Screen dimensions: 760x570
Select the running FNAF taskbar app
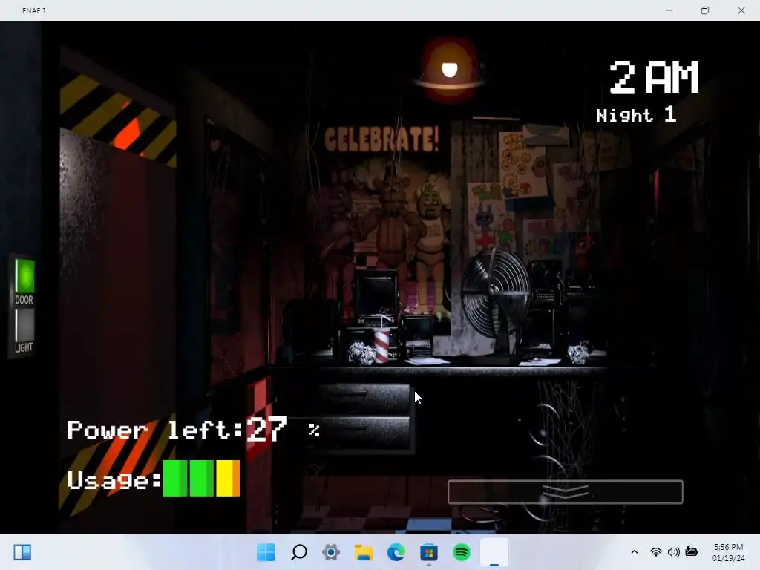point(494,552)
